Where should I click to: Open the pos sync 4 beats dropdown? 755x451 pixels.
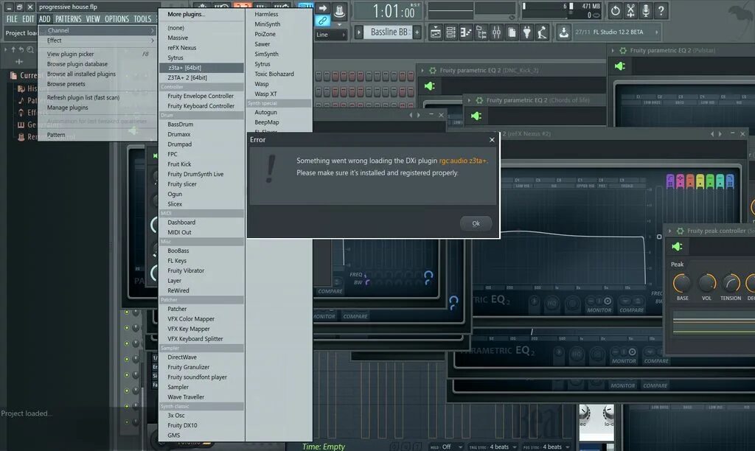pyautogui.click(x=546, y=447)
